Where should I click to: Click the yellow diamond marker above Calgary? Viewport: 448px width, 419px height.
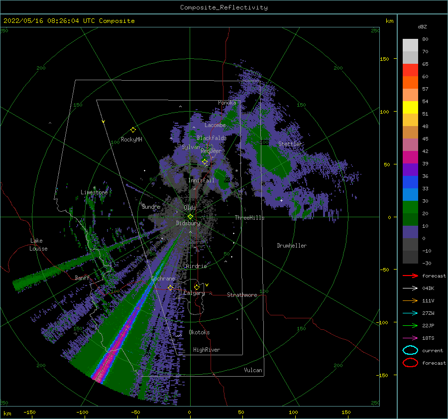197,287
